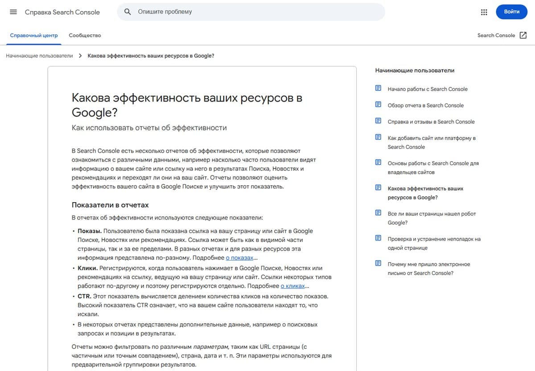This screenshot has width=535, height=371.
Task: Click document icon for Проверка и устранение неполадок
Action: pos(379,238)
